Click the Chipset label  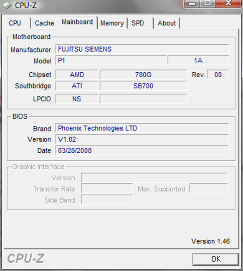click(40, 75)
